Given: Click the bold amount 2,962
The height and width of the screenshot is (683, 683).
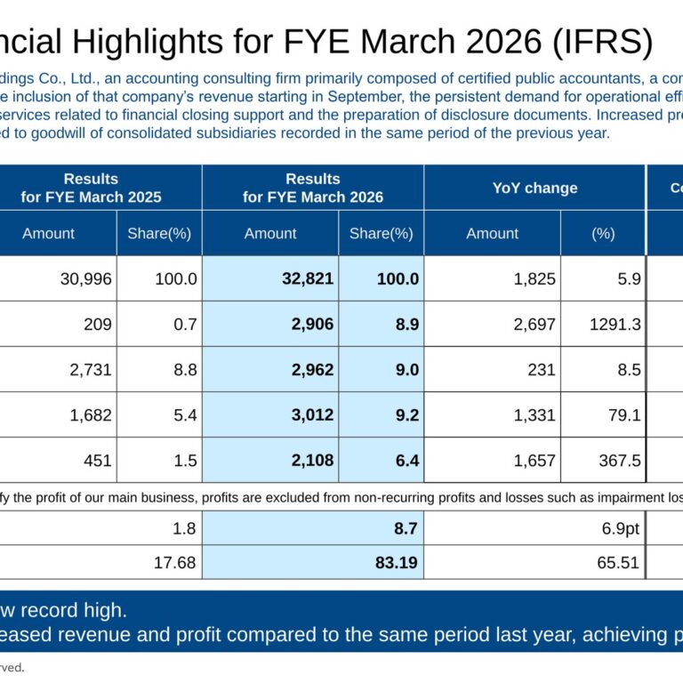Looking at the screenshot, I should tap(312, 370).
